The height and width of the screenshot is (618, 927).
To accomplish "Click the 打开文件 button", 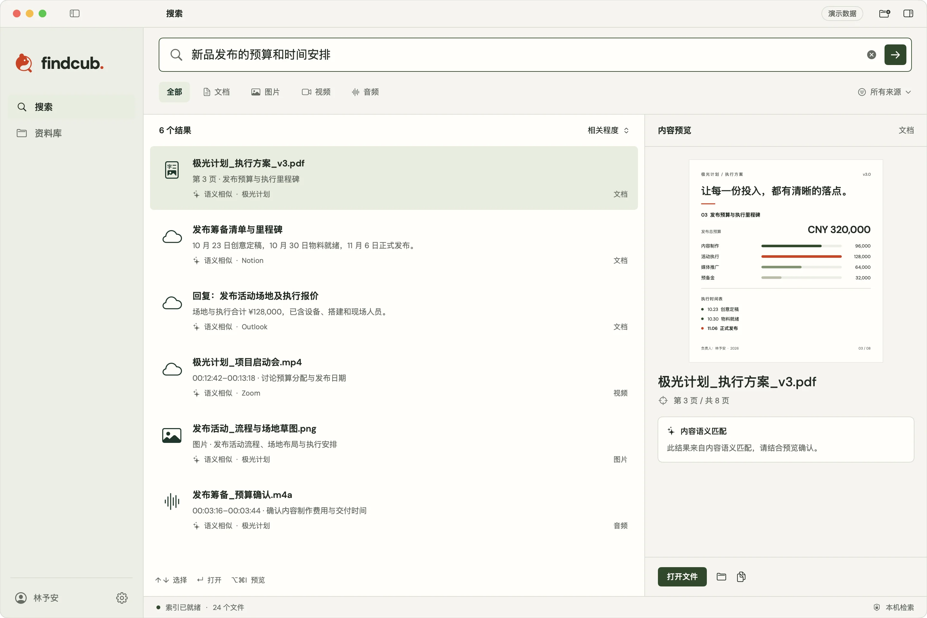I will (x=682, y=576).
